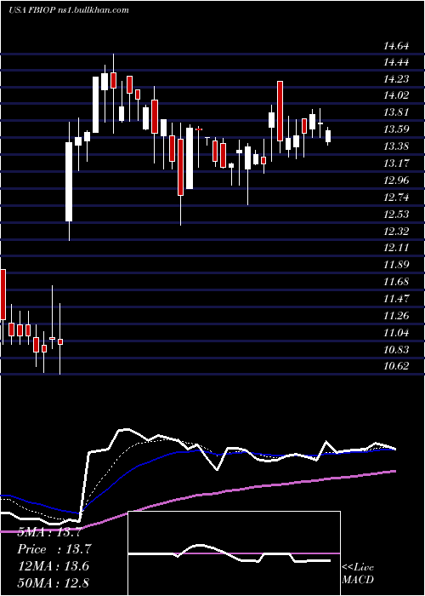Viewport: 425px width, 596px height.
Task: Click the '12MA : 13.6' legend entry
Action: [x=53, y=566]
